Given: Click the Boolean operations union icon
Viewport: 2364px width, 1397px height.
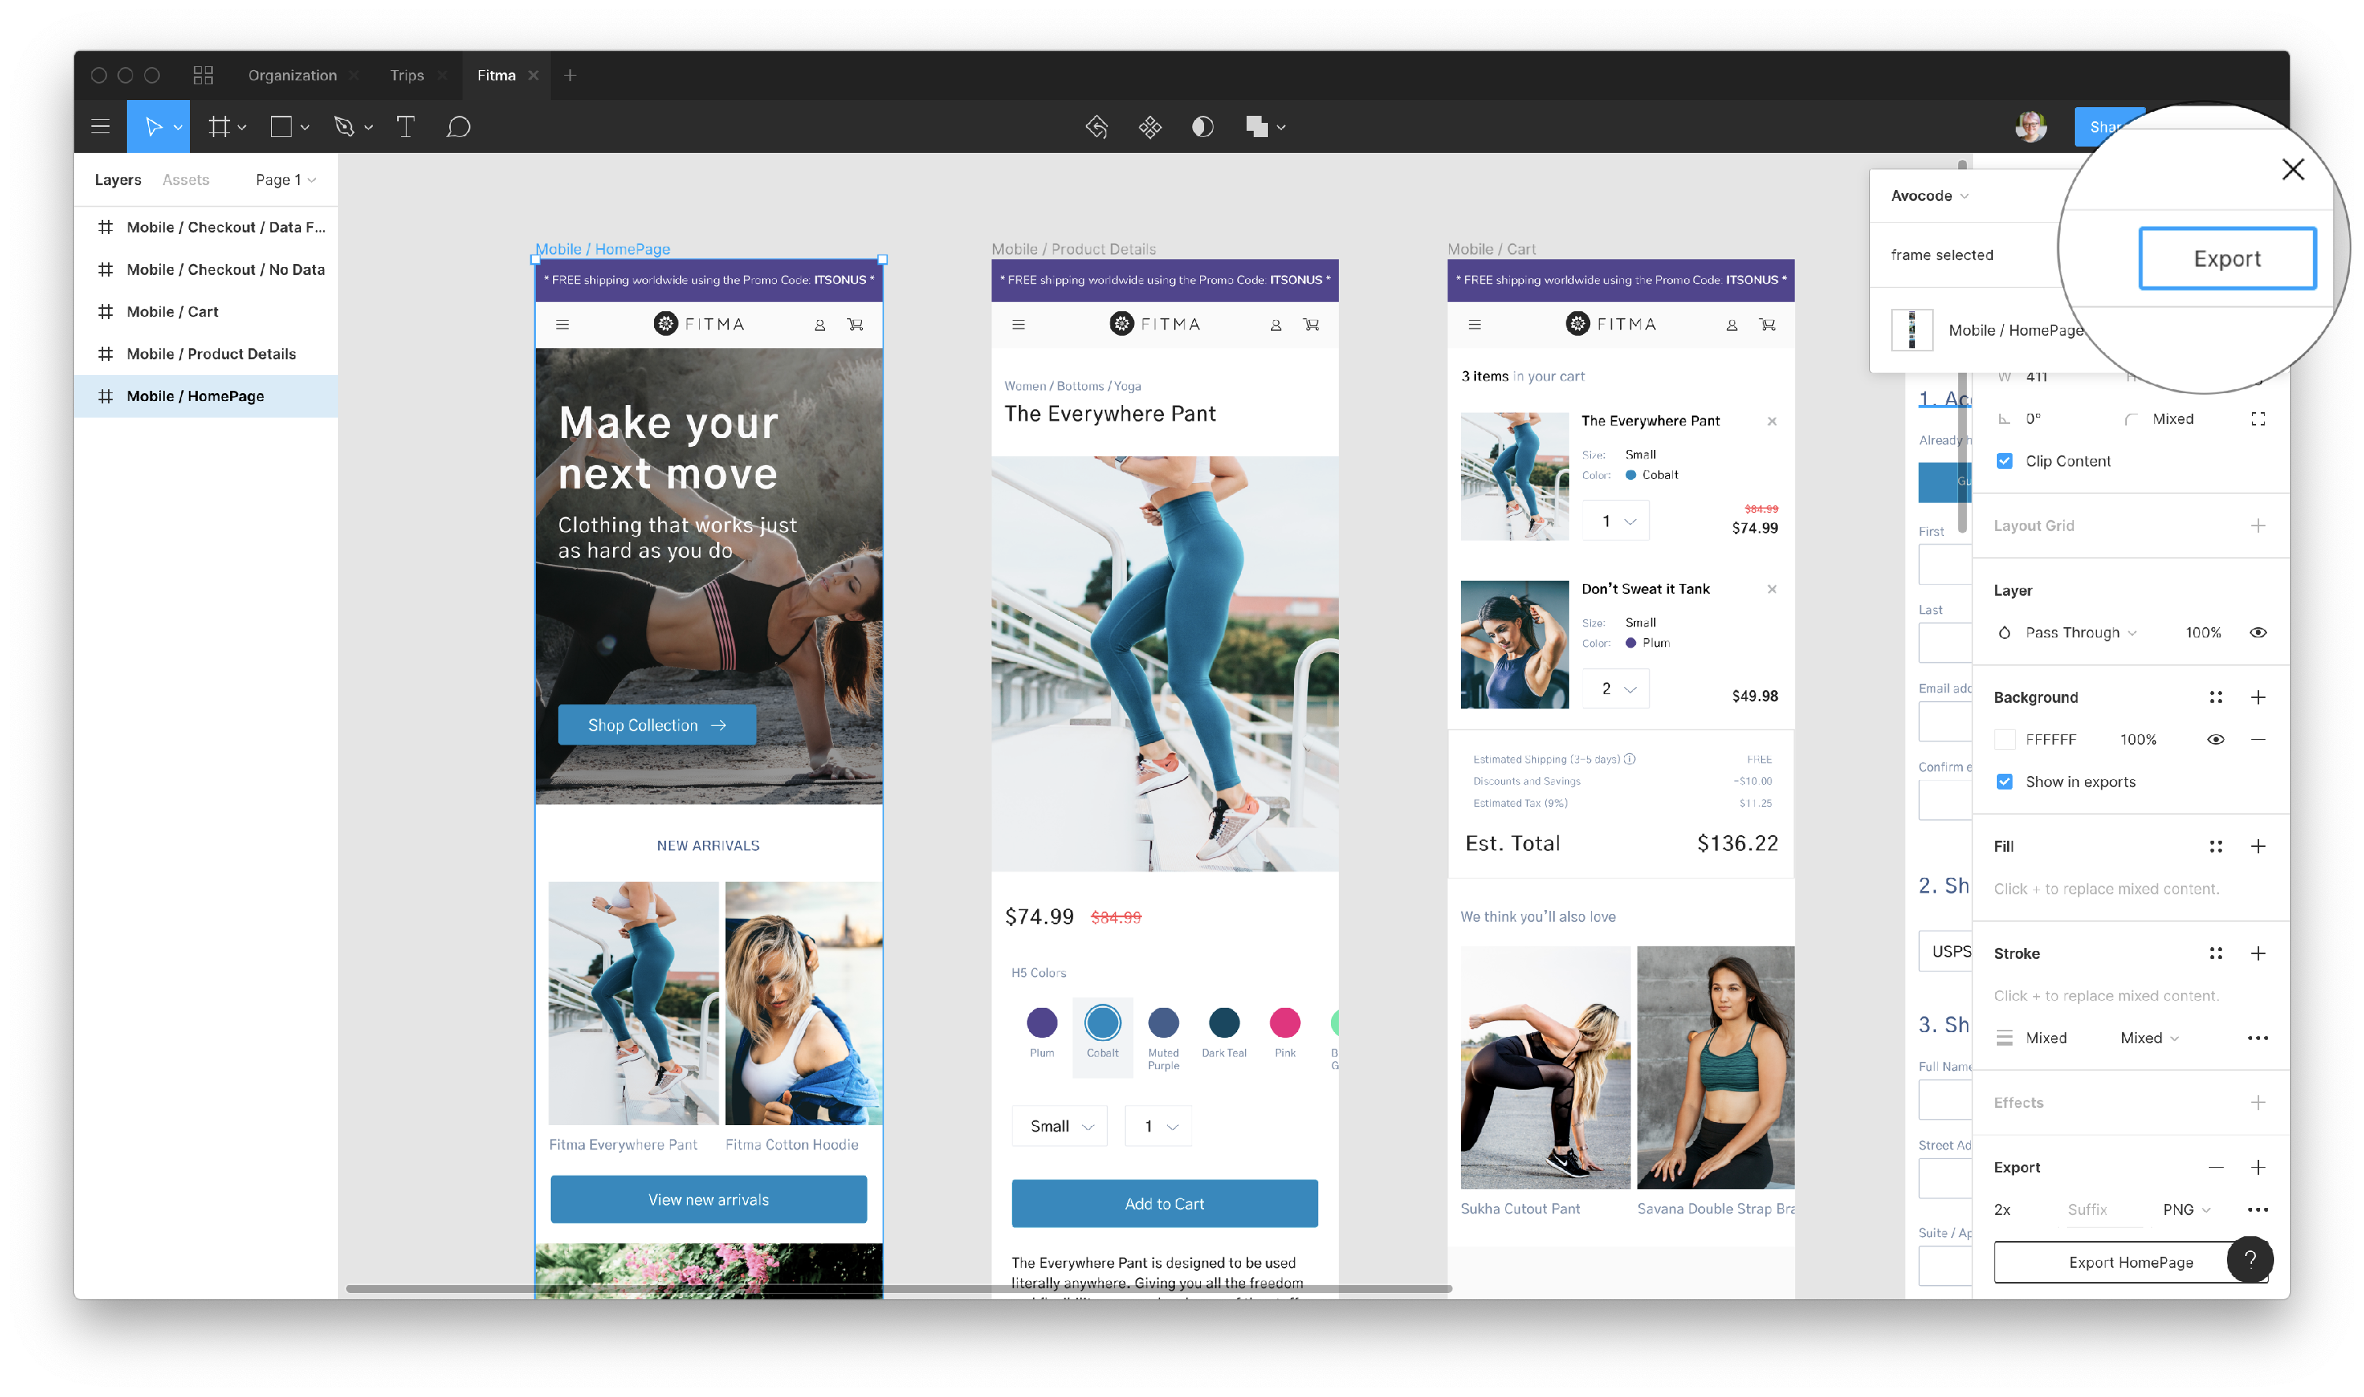Looking at the screenshot, I should pos(1256,127).
